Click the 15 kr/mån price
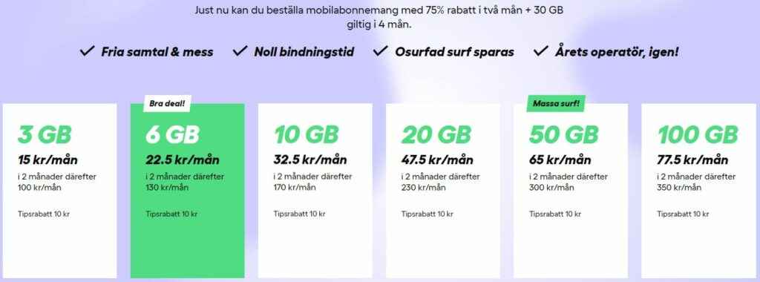The width and height of the screenshot is (760, 282). (47, 160)
